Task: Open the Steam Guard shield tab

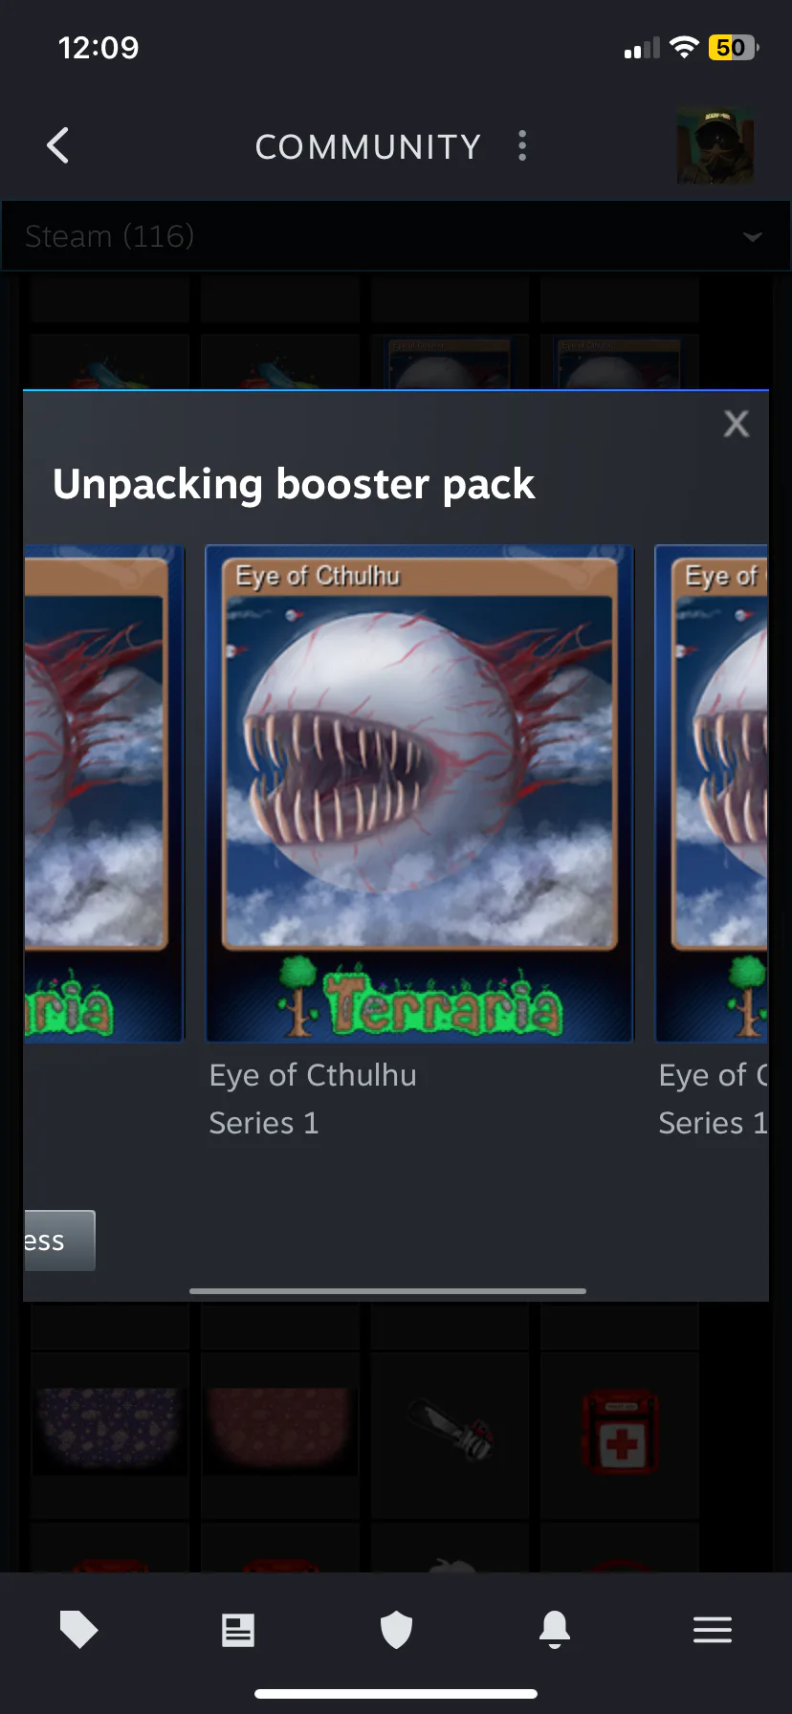Action: (x=396, y=1630)
